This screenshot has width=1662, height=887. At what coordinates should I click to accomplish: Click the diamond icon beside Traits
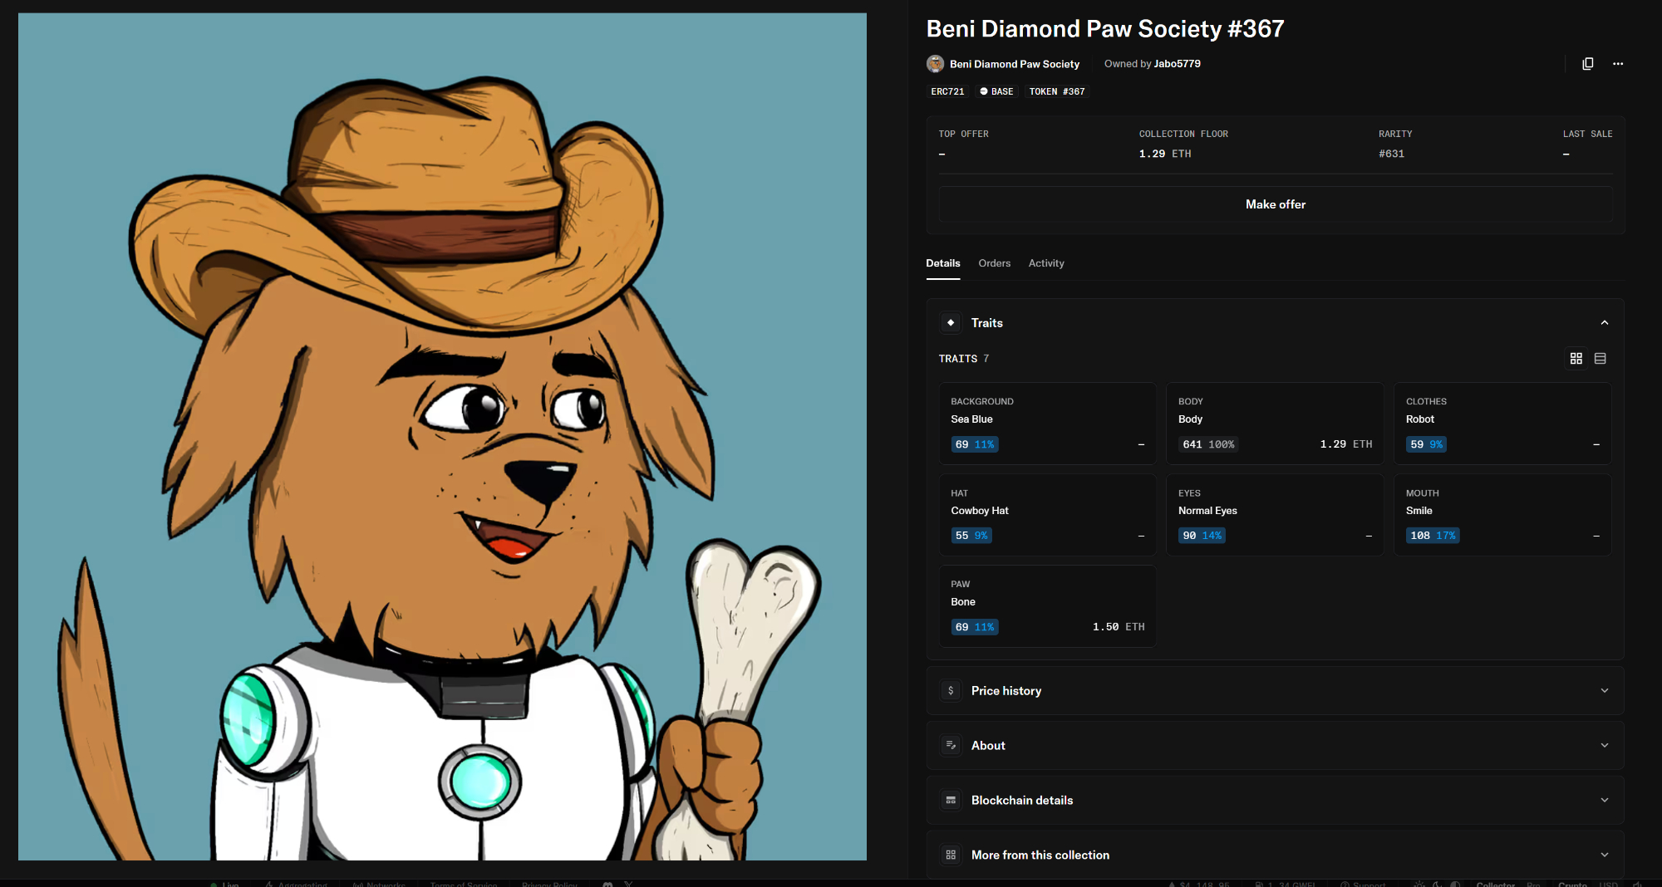point(951,322)
